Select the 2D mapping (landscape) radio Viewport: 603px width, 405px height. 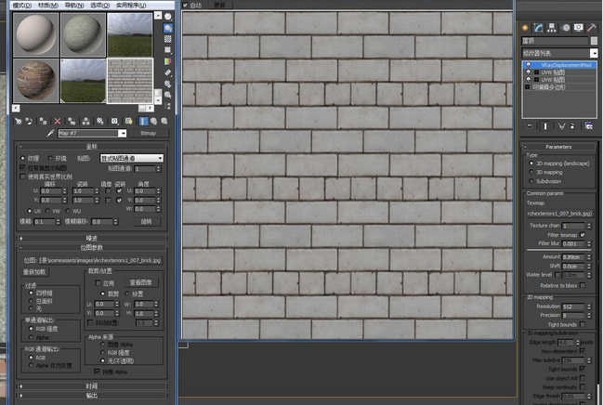[531, 163]
